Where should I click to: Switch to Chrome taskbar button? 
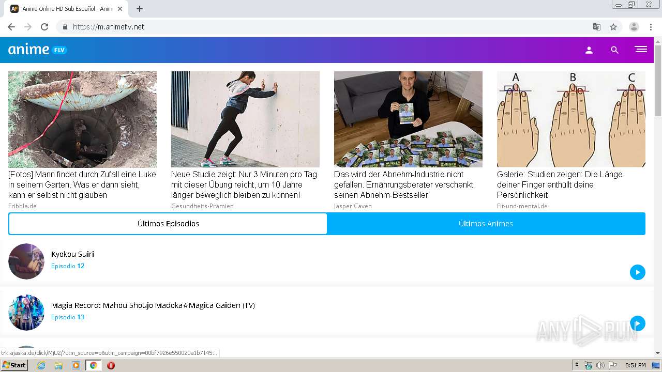(x=93, y=365)
